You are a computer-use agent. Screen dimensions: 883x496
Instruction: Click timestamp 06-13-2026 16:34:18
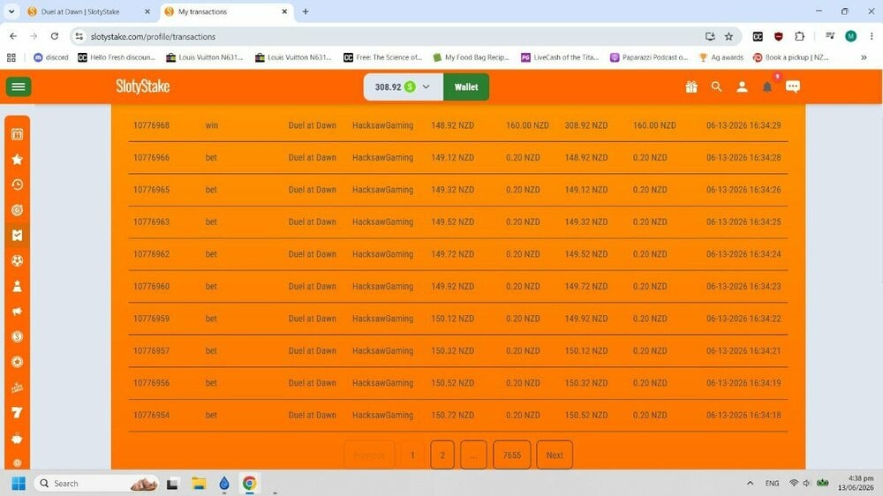coord(743,415)
